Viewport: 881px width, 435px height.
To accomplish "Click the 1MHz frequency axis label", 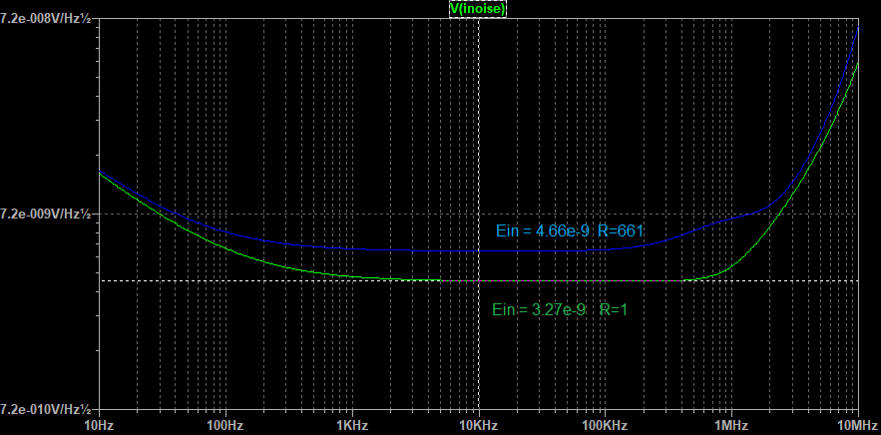I will coord(731,425).
